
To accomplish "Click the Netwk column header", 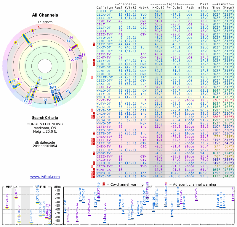I will [143, 7].
